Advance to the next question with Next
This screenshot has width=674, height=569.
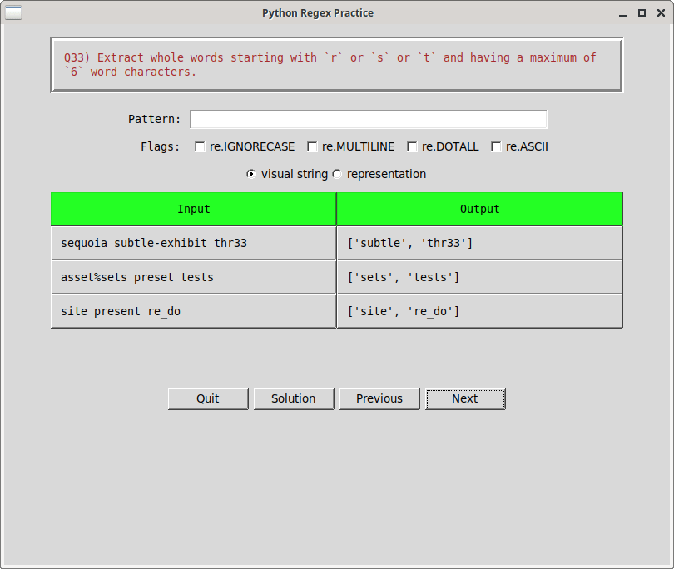465,398
